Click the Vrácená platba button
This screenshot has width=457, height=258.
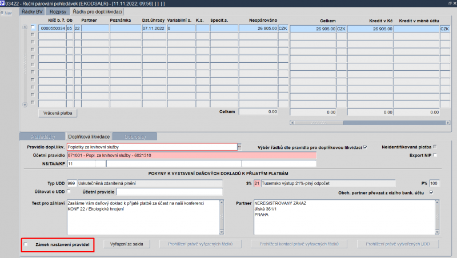pyautogui.click(x=58, y=113)
